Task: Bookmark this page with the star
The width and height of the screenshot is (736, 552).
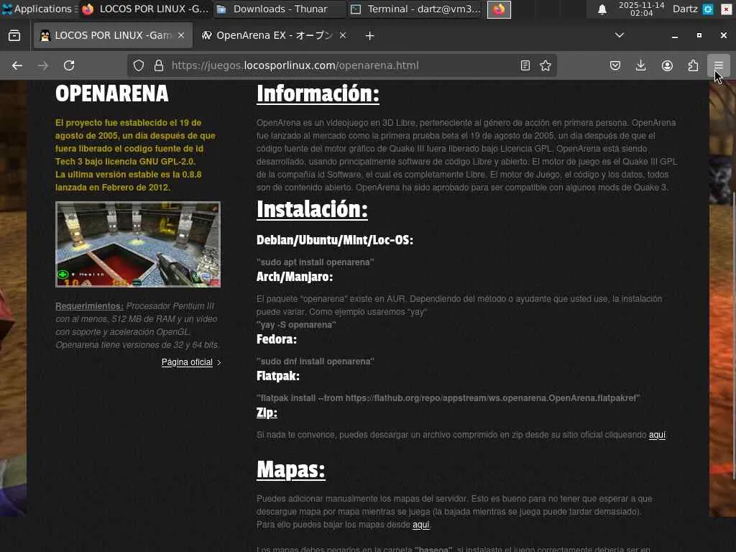Action: (x=546, y=65)
